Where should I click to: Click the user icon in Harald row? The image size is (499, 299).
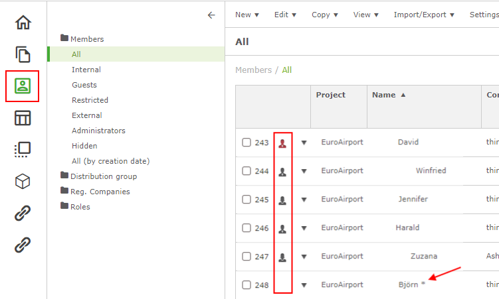(282, 229)
